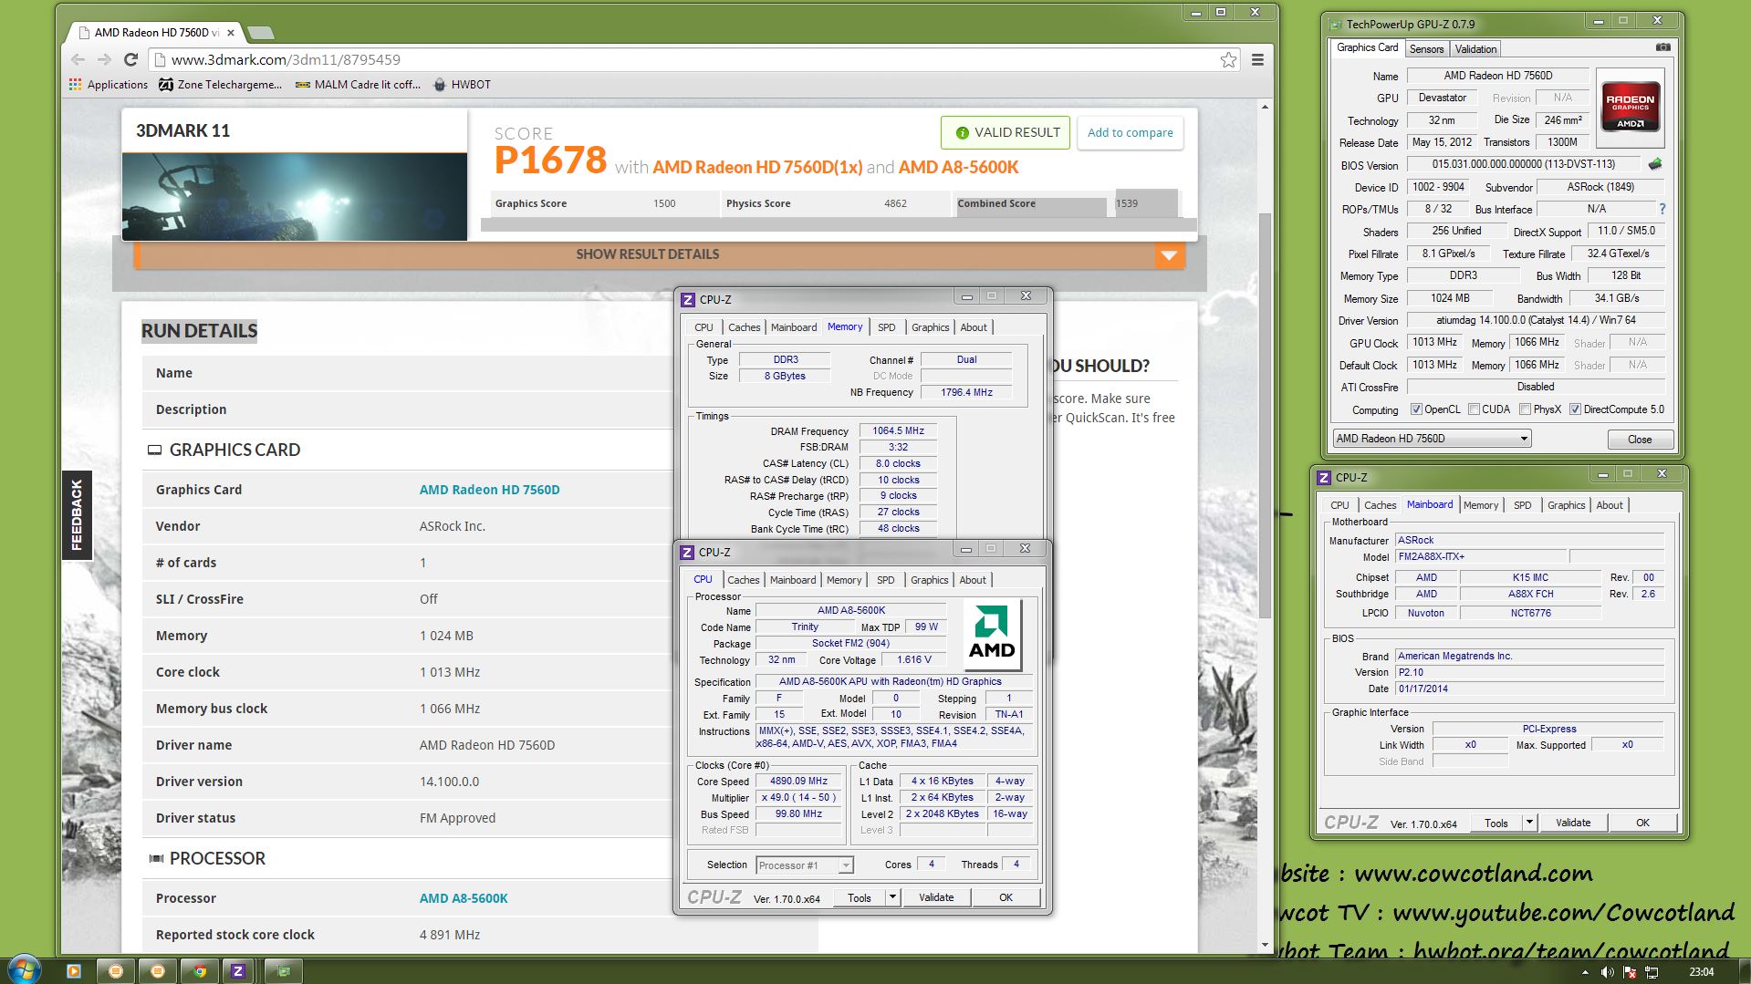Go back using Chrome's back arrow
This screenshot has height=984, width=1751.
[78, 59]
